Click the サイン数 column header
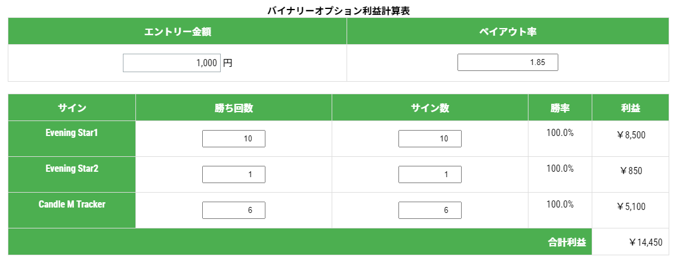The width and height of the screenshot is (677, 269). [429, 108]
